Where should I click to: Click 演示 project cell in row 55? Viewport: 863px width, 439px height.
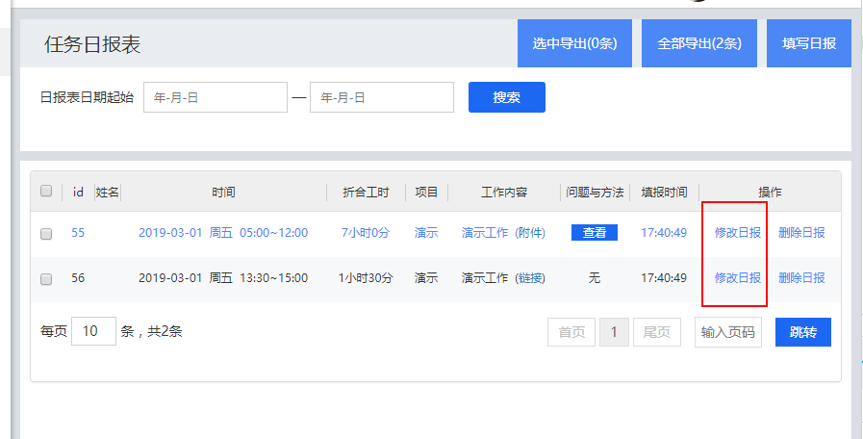426,232
